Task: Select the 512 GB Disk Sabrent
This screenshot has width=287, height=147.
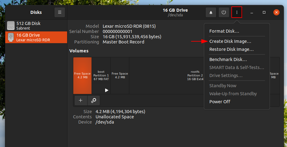Action: (36, 26)
